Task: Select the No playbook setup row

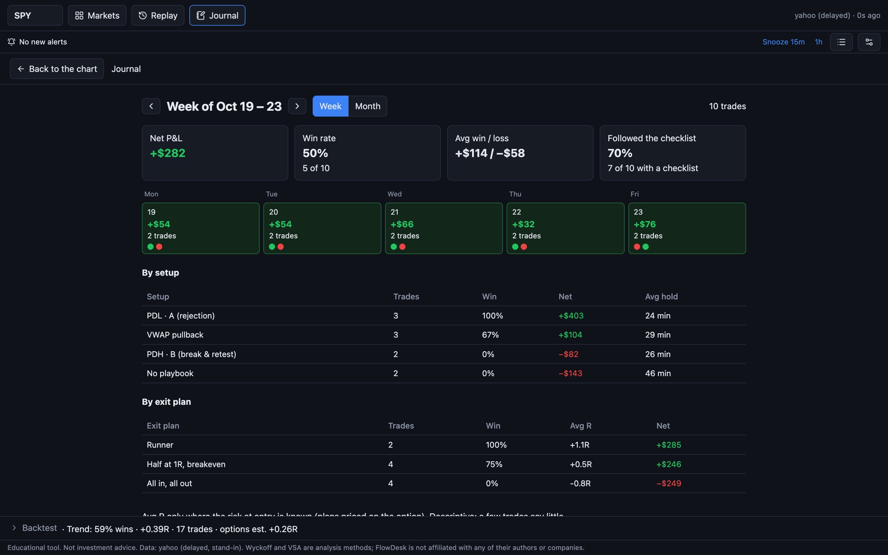Action: [x=444, y=373]
